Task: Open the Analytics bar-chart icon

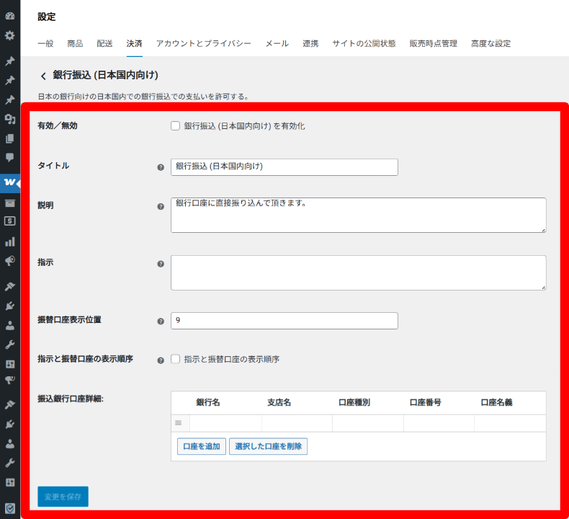Action: 10,241
